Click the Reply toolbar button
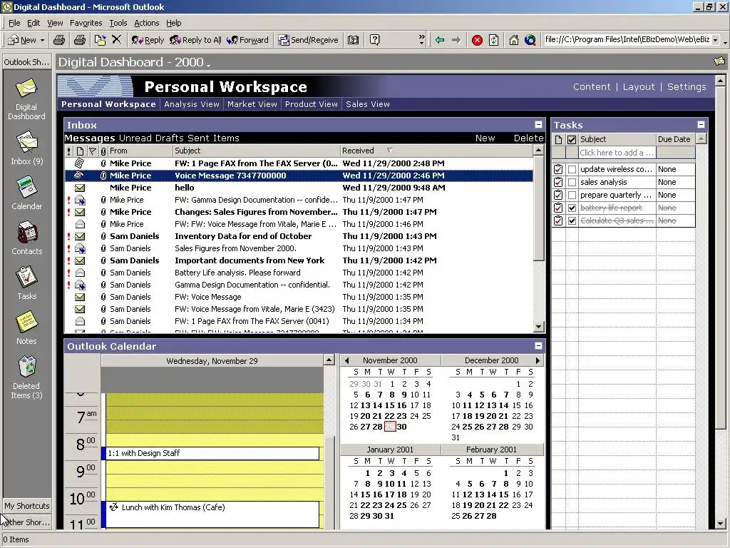The width and height of the screenshot is (730, 548). coord(147,40)
